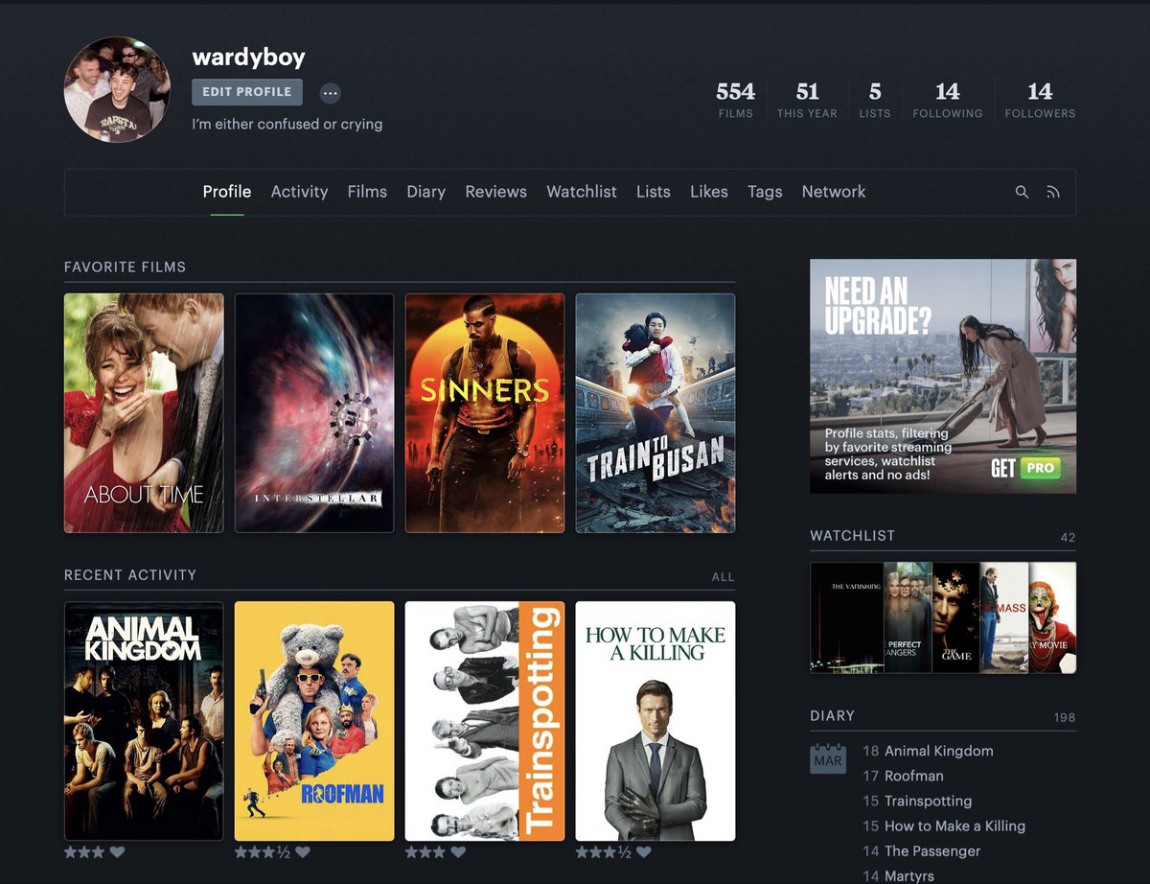This screenshot has width=1150, height=884.
Task: Click the wardyboy username heading
Action: click(x=248, y=57)
